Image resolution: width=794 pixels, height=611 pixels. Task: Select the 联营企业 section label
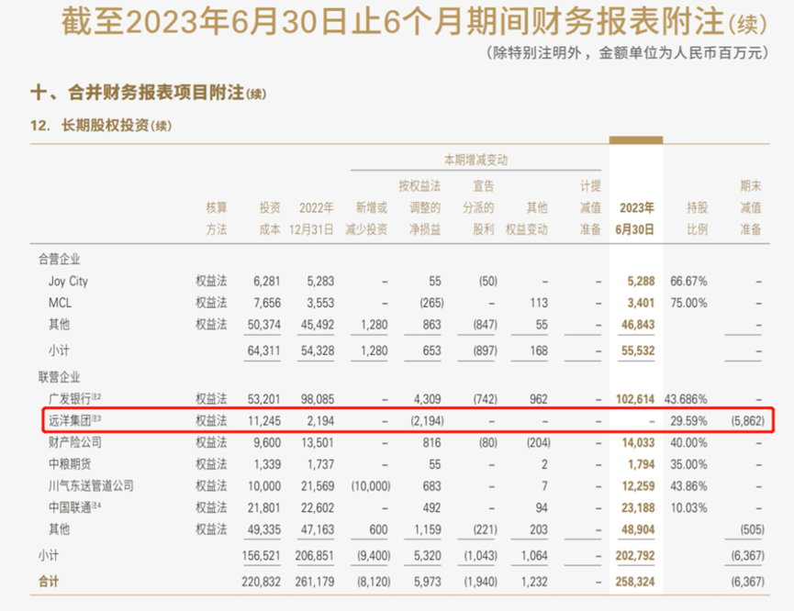click(x=60, y=377)
